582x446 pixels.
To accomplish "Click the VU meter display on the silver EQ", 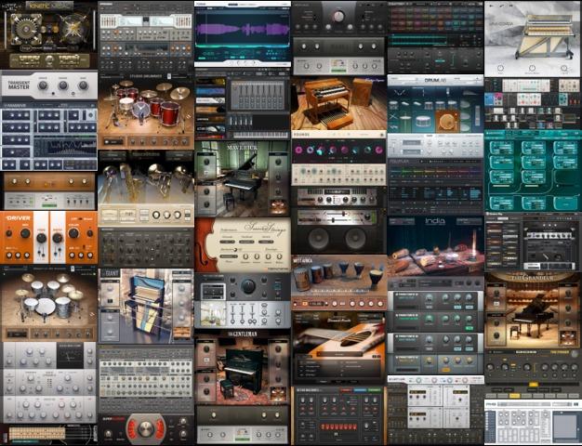I will pyautogui.click(x=70, y=356).
